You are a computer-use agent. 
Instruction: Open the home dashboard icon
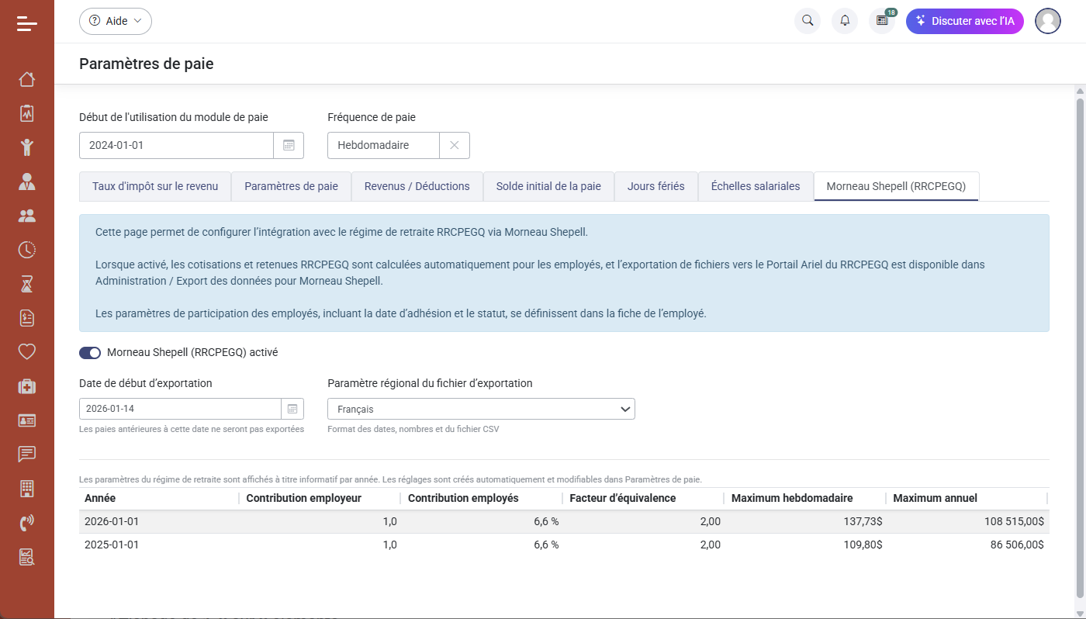tap(26, 78)
